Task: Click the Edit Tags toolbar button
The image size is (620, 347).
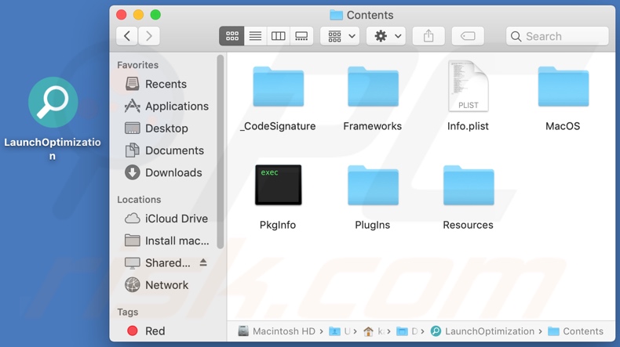Action: click(468, 36)
